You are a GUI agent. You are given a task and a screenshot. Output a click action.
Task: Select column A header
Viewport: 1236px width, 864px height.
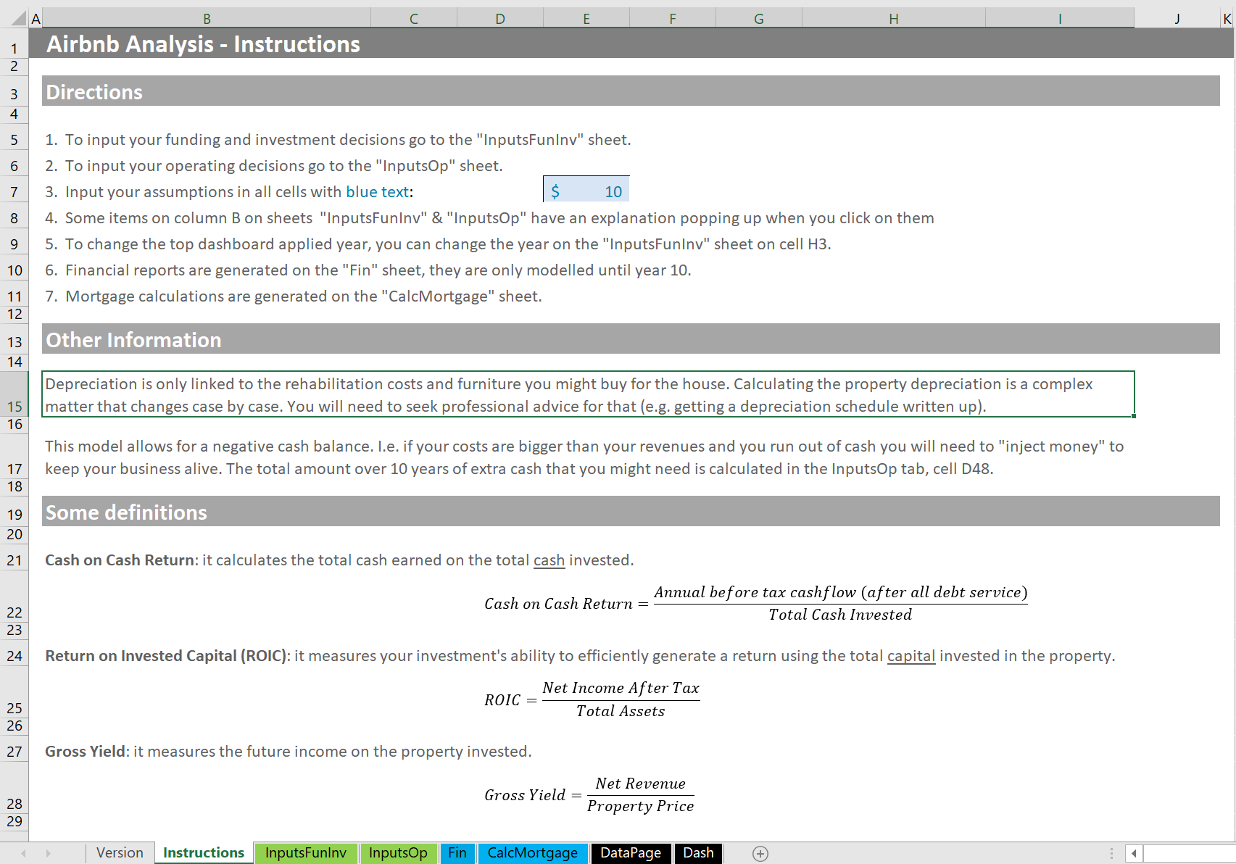(x=36, y=19)
